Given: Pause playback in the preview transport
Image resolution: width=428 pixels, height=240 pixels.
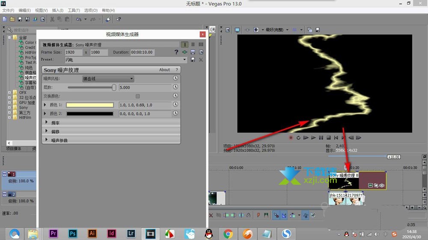Looking at the screenshot, I should [321, 138].
